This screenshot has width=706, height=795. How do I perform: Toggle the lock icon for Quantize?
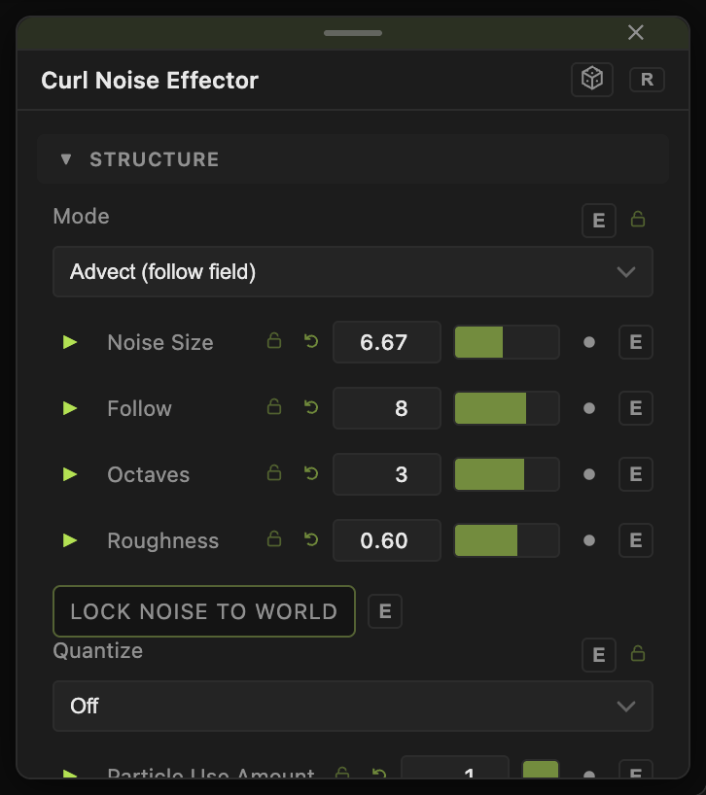pos(638,653)
